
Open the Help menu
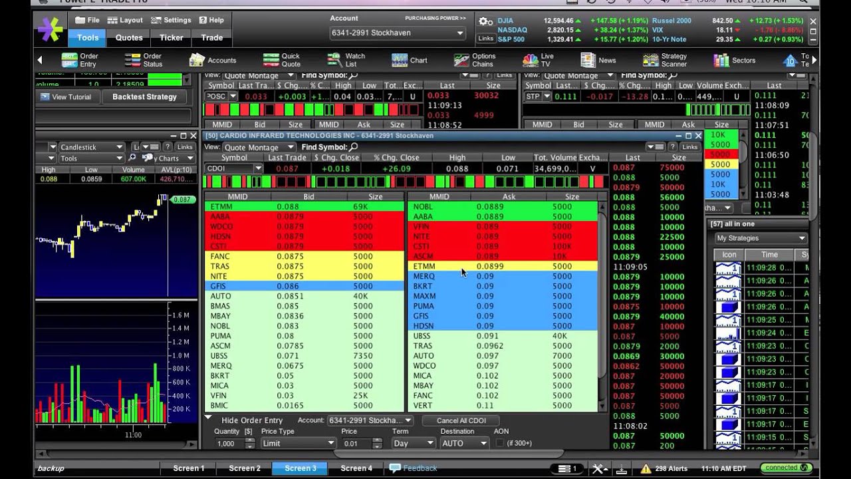coord(211,20)
